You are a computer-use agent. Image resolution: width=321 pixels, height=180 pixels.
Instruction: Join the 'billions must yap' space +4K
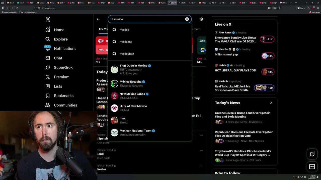[268, 56]
